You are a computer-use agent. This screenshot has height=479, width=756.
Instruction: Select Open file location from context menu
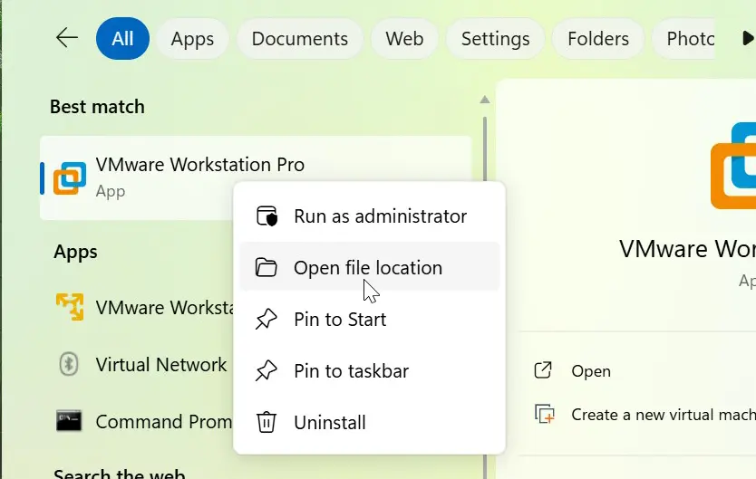[x=368, y=268]
